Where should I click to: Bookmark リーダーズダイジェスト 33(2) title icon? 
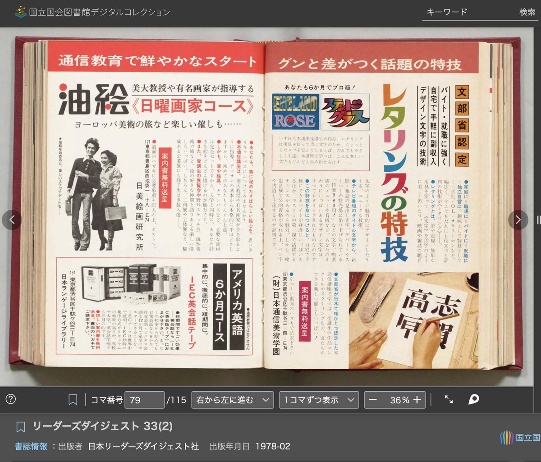(20, 426)
